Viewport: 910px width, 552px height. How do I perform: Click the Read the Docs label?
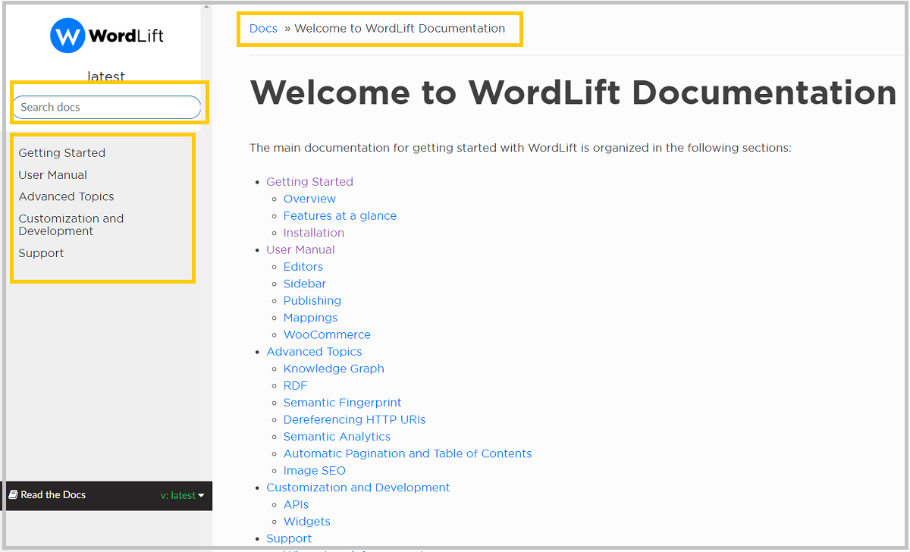pos(53,495)
